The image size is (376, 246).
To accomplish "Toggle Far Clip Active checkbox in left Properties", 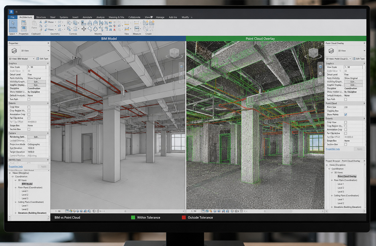I will point(29,118).
